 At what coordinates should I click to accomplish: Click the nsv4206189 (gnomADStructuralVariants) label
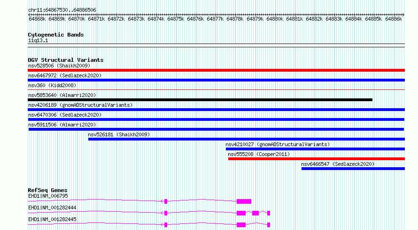80,105
